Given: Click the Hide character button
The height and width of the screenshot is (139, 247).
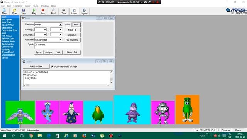Looking at the screenshot, I should coord(76,25).
